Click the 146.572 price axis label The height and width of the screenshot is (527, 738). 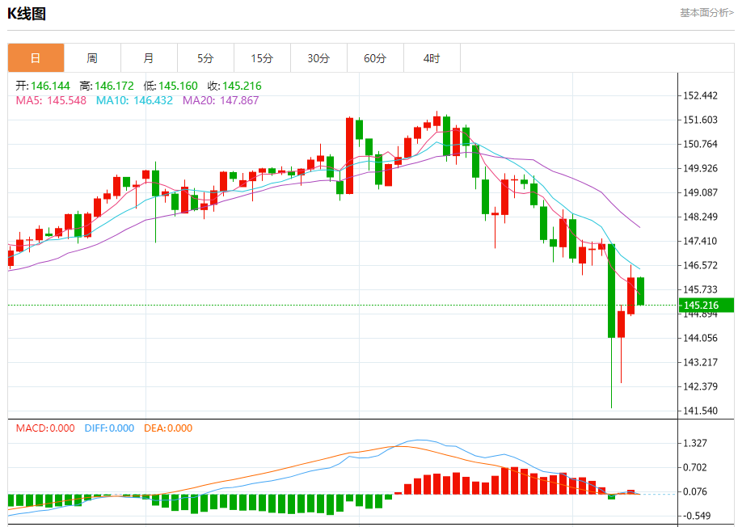700,265
